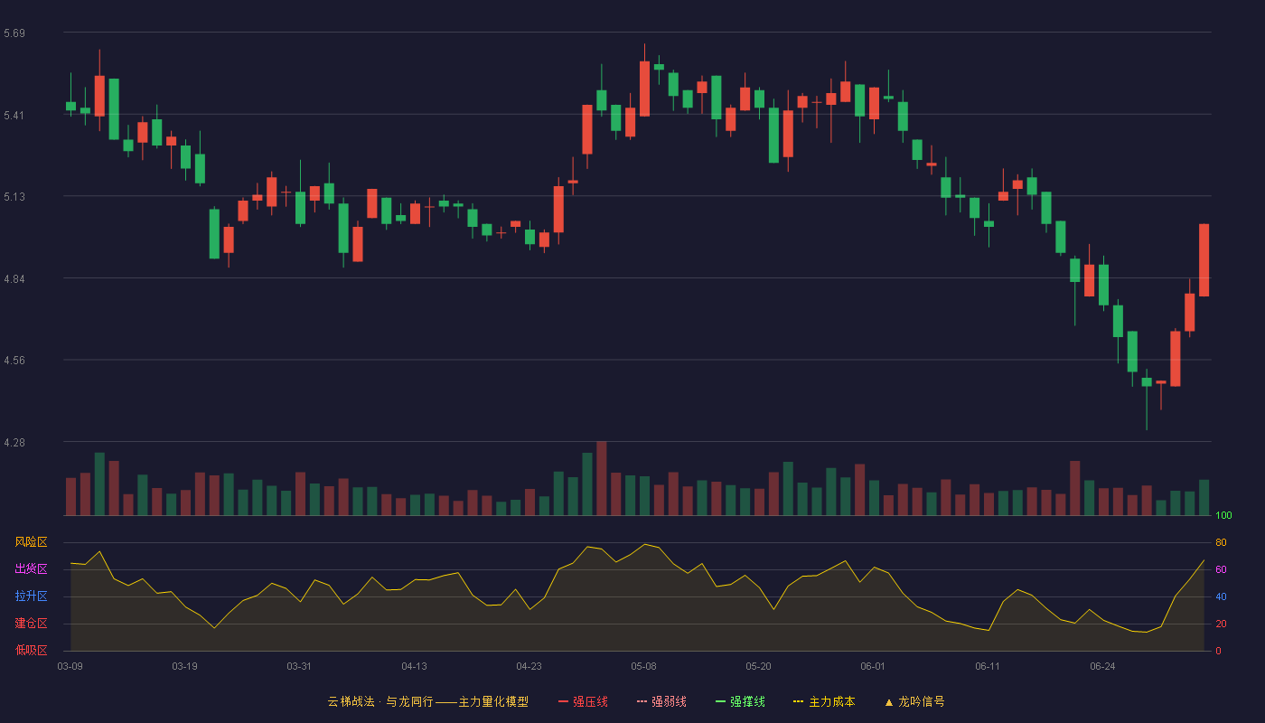Click the 06-01 date label
The height and width of the screenshot is (723, 1265).
873,666
